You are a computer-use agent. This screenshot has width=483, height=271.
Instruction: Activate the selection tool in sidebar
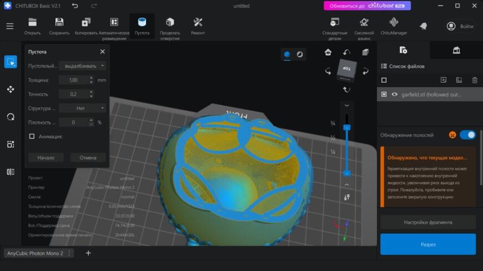pos(11,62)
